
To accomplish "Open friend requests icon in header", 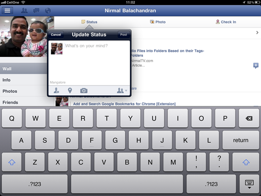I will (x=25, y=10).
